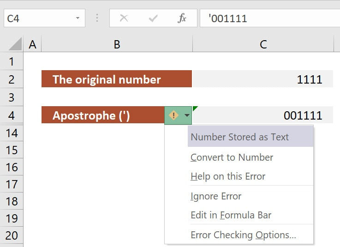
Task: Open the error options dropdown arrow
Action: pyautogui.click(x=187, y=115)
